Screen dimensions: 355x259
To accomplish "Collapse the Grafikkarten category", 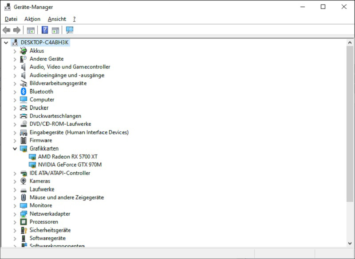I will click(x=15, y=149).
